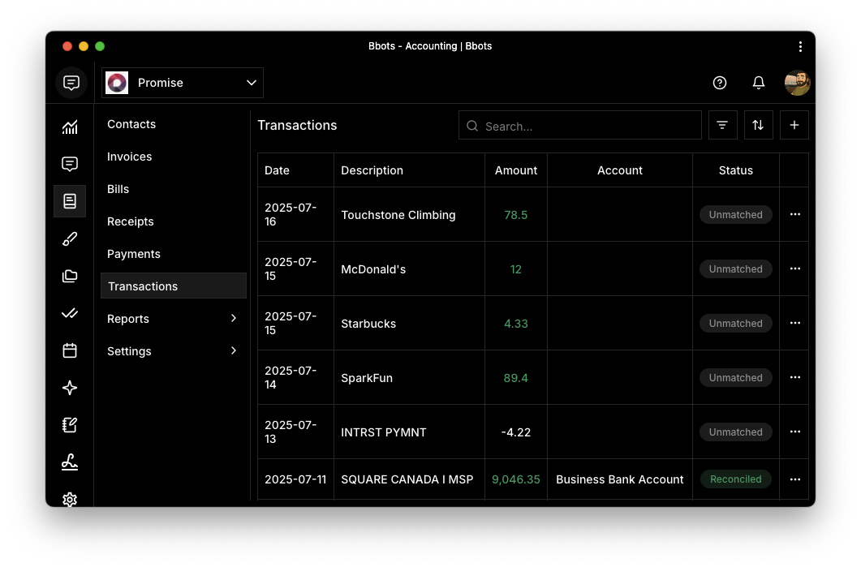Image resolution: width=861 pixels, height=567 pixels.
Task: Add a new transaction with plus icon
Action: 794,125
